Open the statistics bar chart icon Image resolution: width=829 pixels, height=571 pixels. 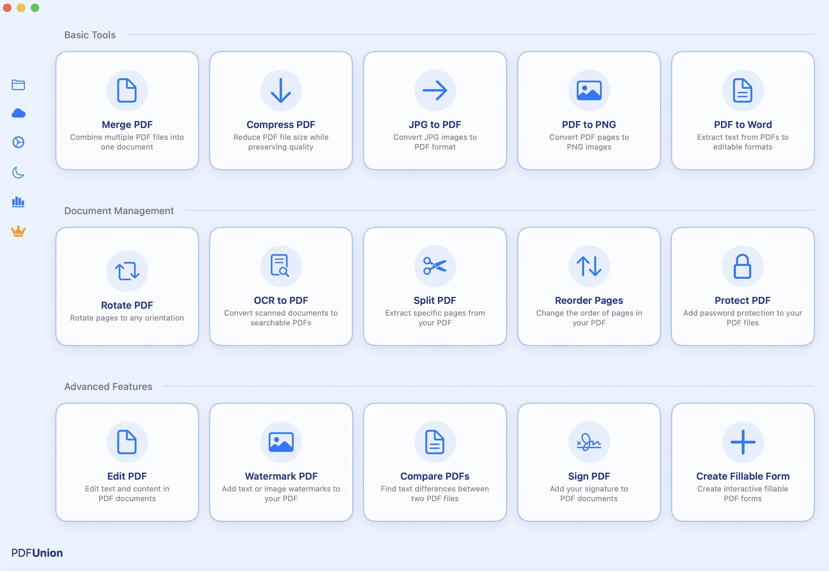coord(18,202)
